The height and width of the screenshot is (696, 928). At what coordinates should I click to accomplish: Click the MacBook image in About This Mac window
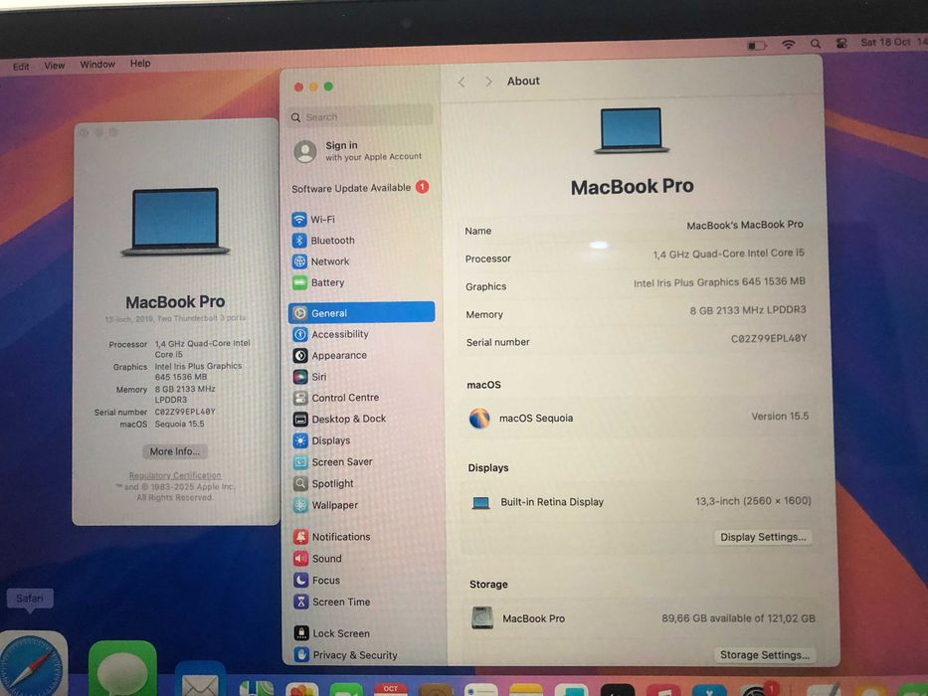tap(175, 222)
